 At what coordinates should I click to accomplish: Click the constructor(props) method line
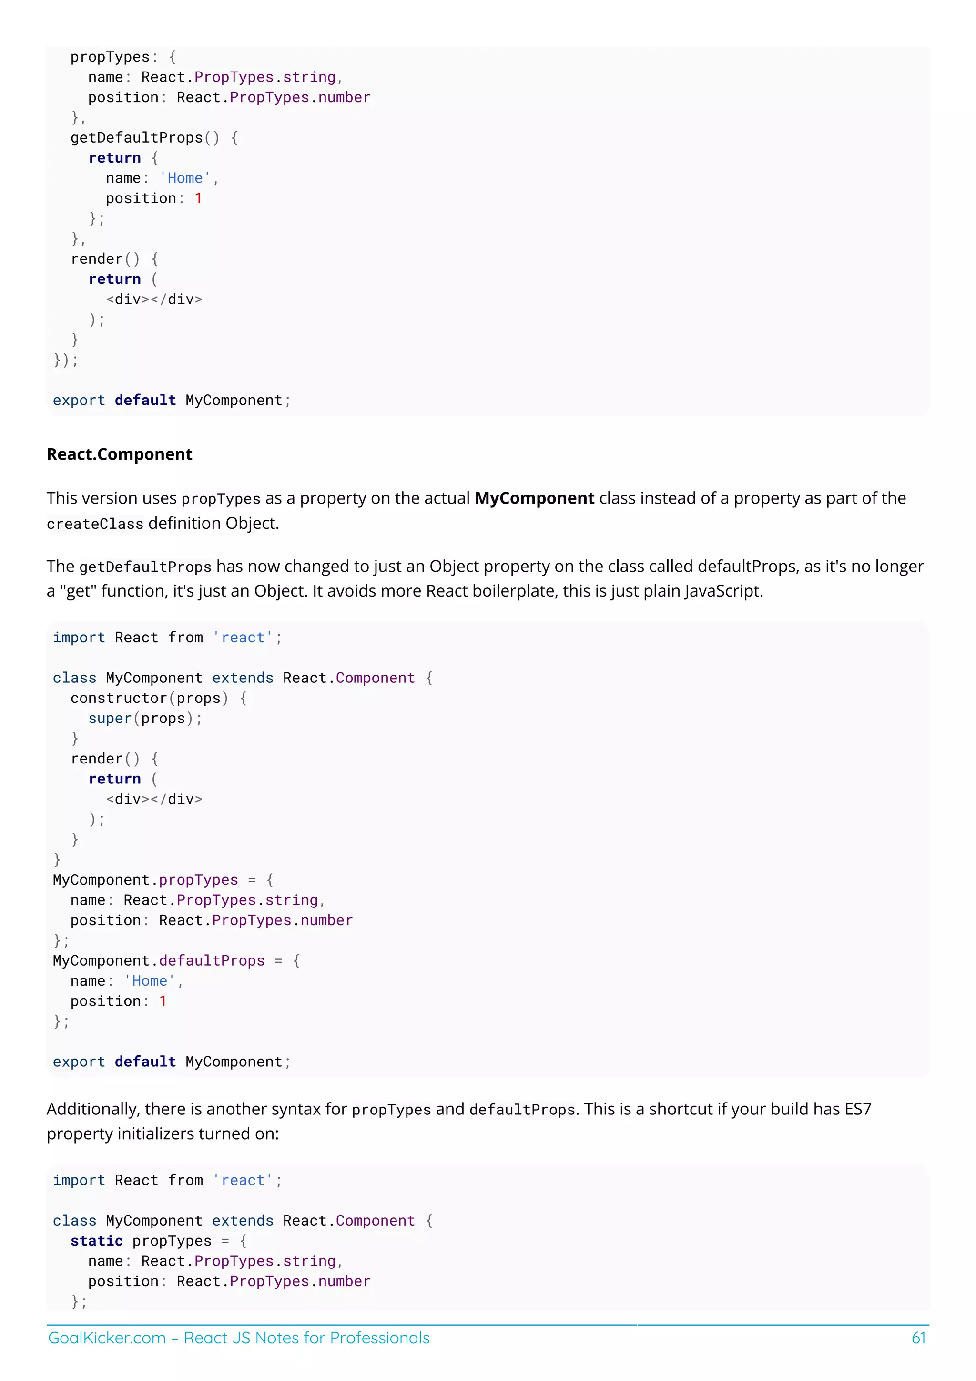click(x=157, y=698)
